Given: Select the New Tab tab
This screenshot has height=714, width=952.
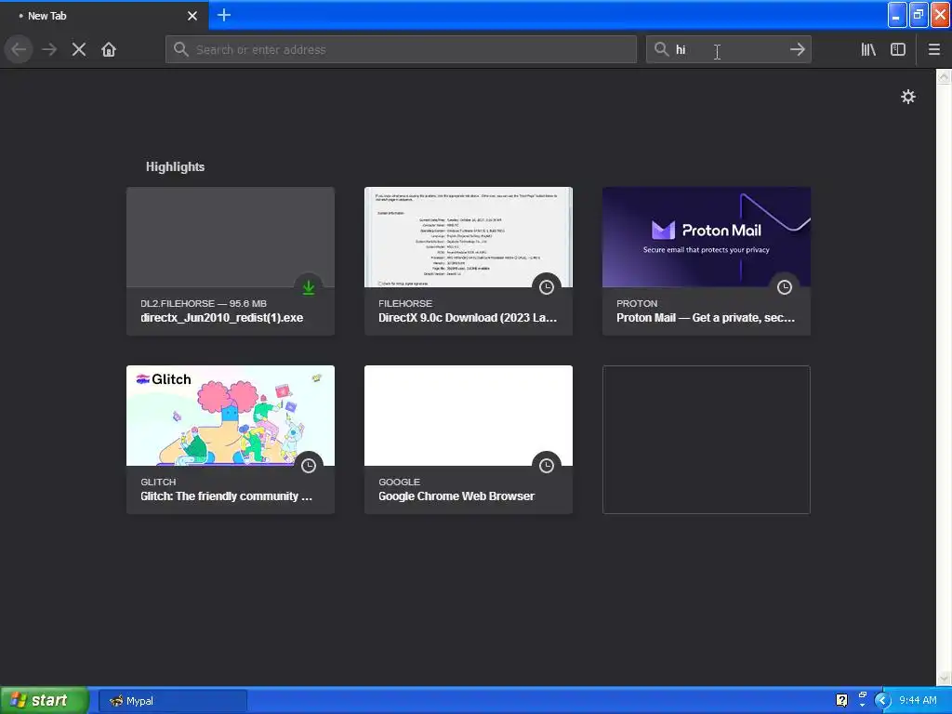Looking at the screenshot, I should coord(104,16).
